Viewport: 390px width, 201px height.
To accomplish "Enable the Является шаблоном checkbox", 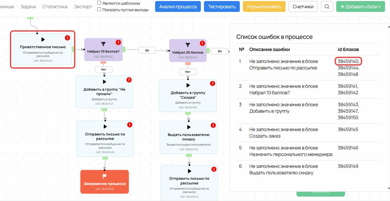I will click(x=99, y=3).
